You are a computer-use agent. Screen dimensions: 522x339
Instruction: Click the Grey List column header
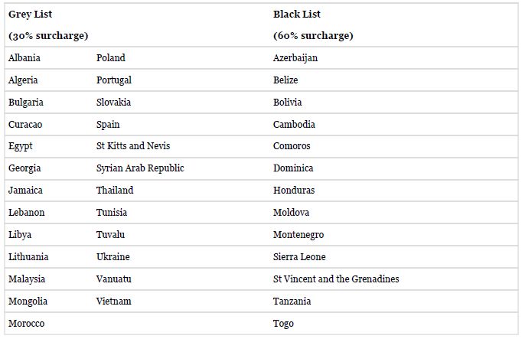30,14
